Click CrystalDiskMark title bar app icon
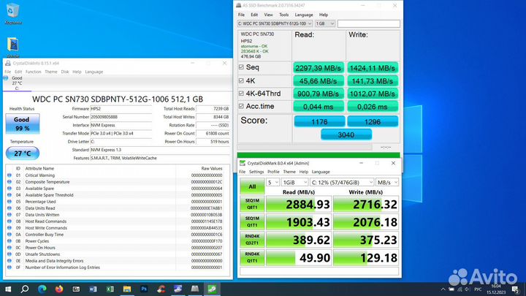The width and height of the screenshot is (526, 296). 243,163
